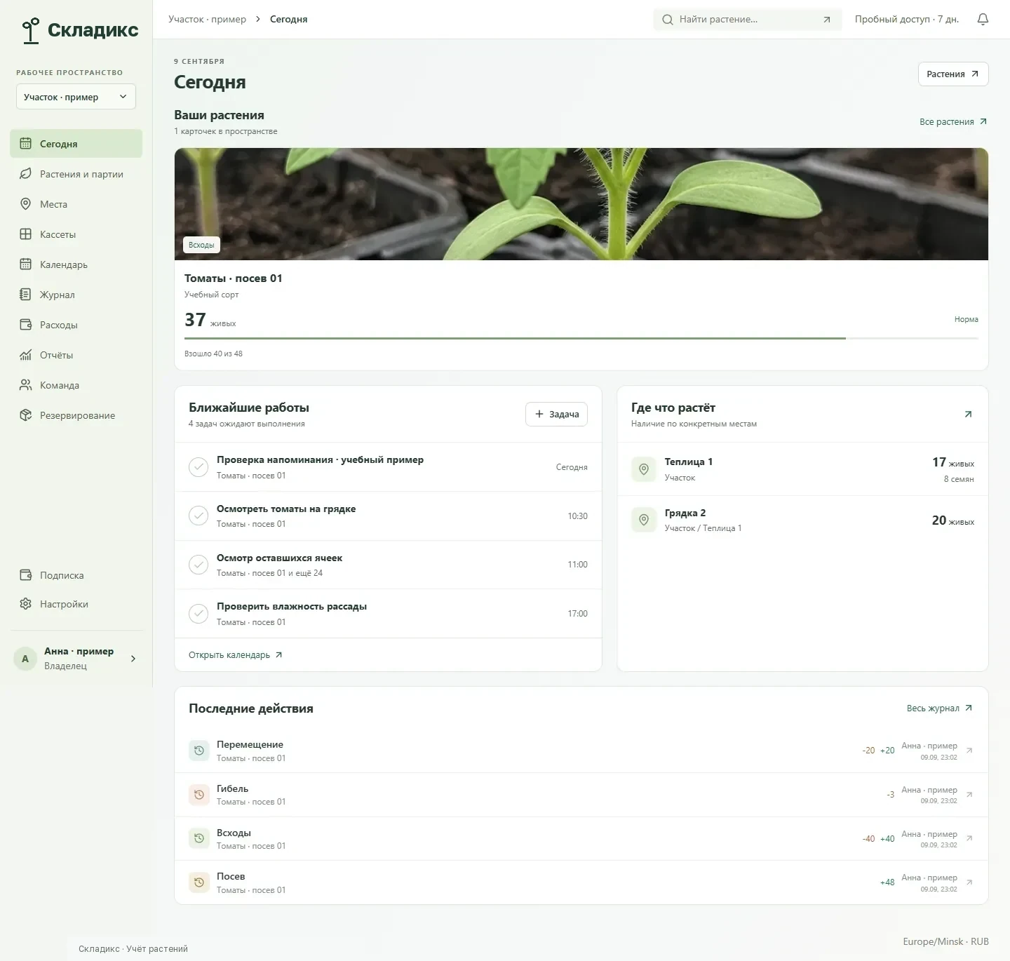1010x961 pixels.
Task: Open the Подписка page
Action: click(76, 575)
